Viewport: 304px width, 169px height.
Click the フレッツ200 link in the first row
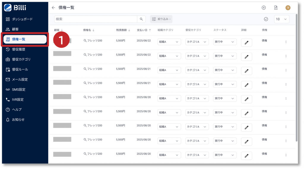[93, 41]
